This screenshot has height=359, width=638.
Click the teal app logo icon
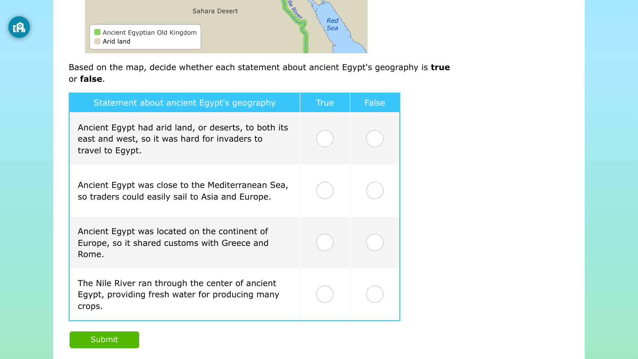pyautogui.click(x=18, y=27)
